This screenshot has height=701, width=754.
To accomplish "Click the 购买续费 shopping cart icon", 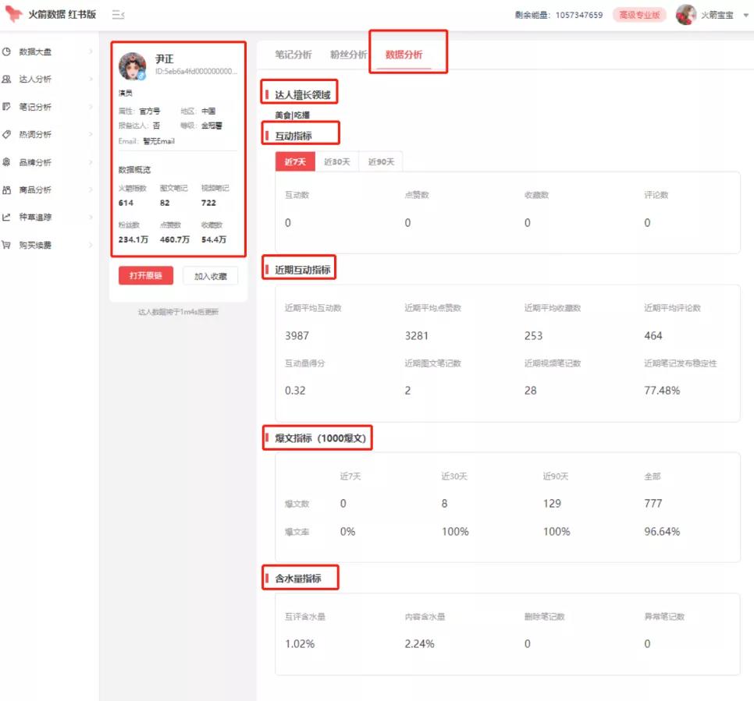I will pos(7,245).
